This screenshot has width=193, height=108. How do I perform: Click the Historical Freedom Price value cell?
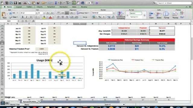tap(42, 49)
